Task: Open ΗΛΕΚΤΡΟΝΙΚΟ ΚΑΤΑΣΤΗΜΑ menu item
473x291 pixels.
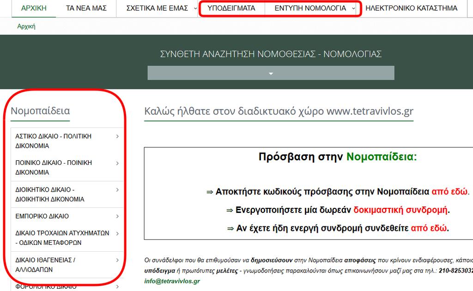Action: 412,8
